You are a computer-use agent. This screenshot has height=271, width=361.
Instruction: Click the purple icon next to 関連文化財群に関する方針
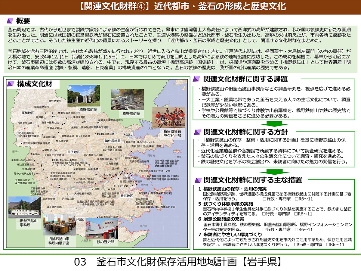(x=197, y=132)
